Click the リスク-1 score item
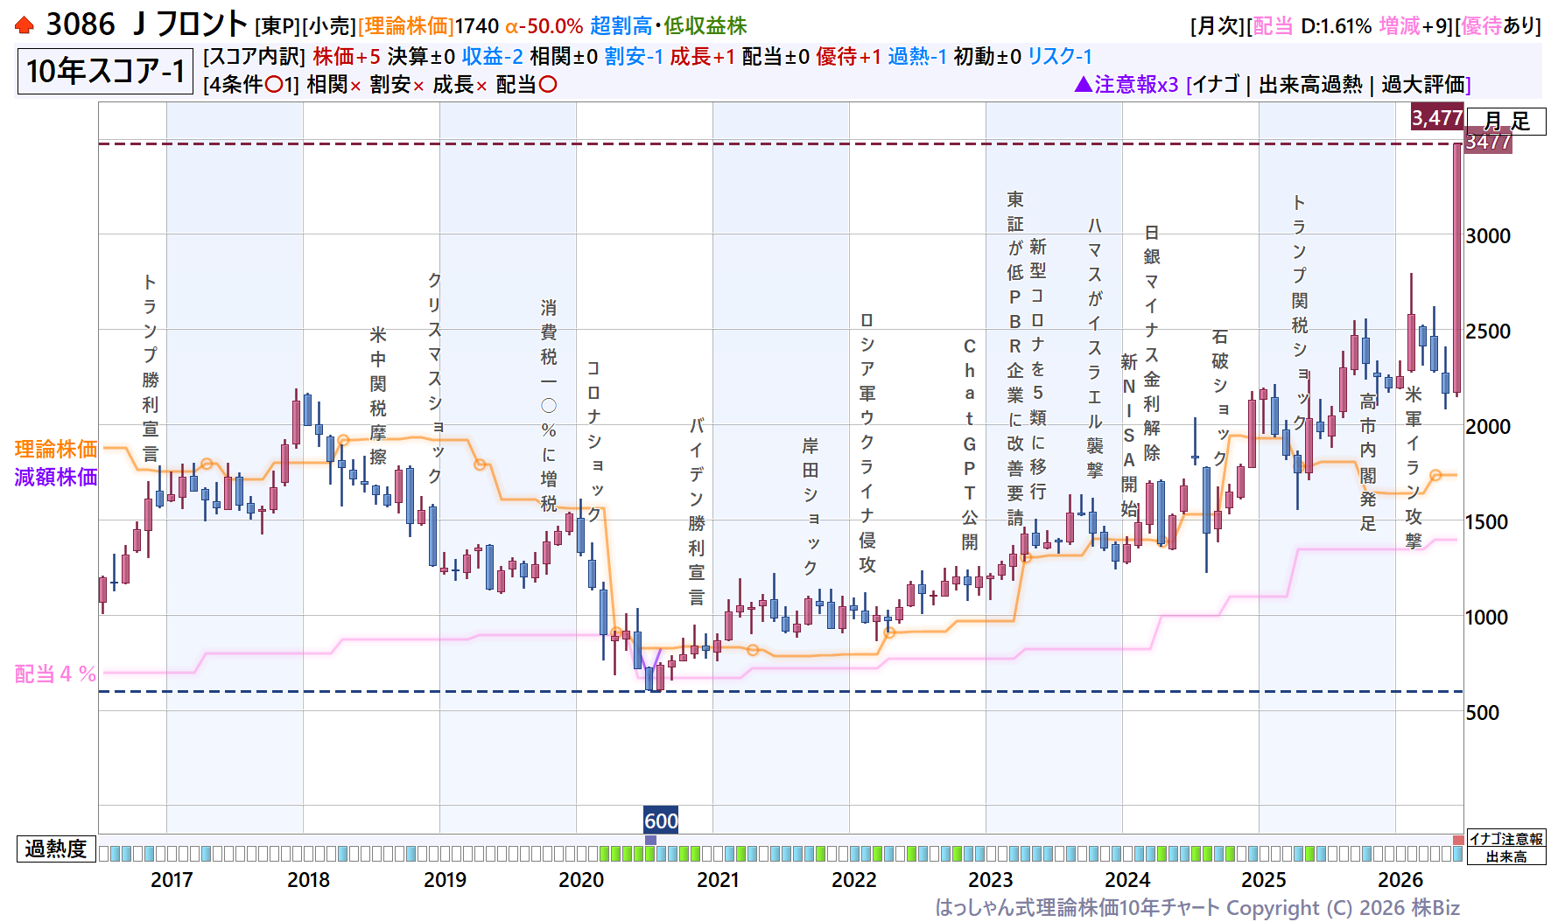This screenshot has height=922, width=1558. 1060,57
